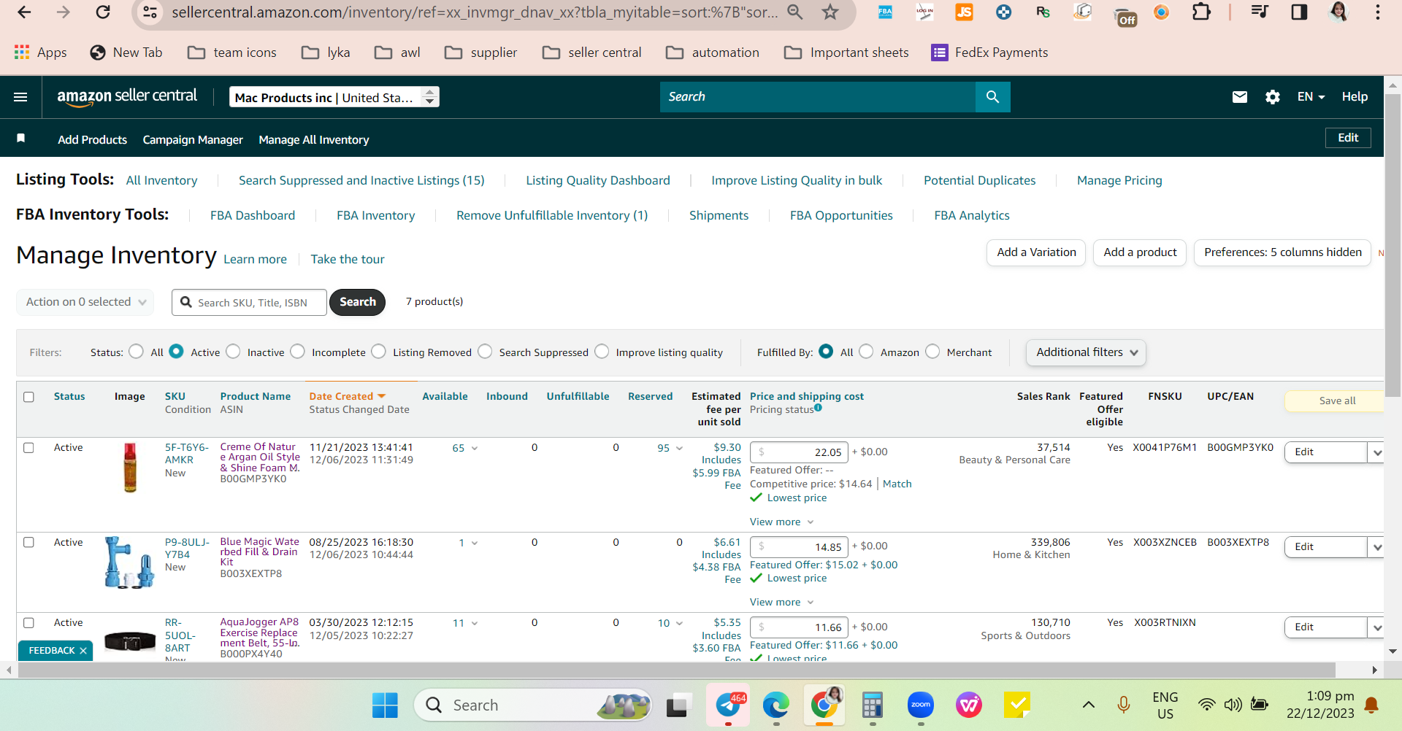Select the Improve listing quality filter
The image size is (1402, 731).
tap(602, 352)
